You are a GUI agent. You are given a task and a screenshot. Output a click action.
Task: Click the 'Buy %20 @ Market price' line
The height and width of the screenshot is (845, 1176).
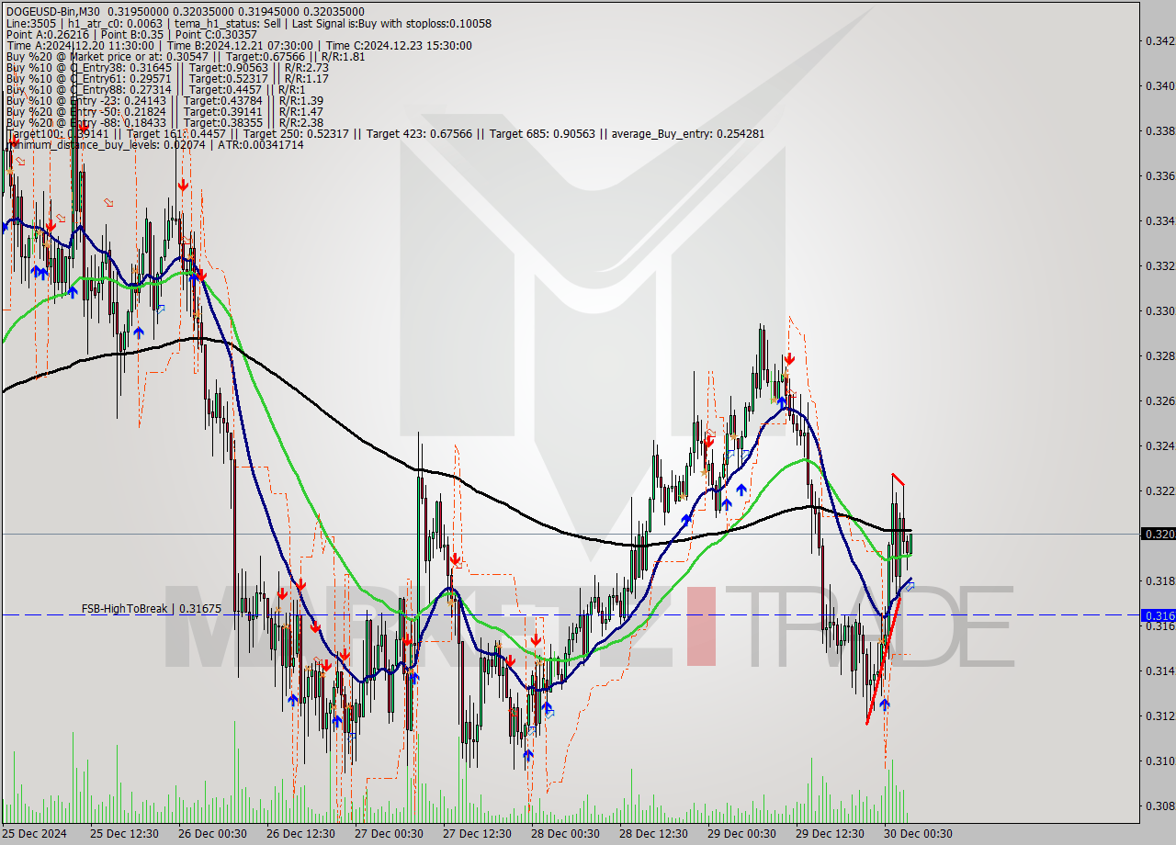click(x=185, y=56)
